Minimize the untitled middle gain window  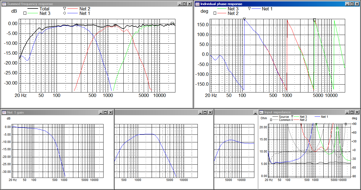point(201,112)
